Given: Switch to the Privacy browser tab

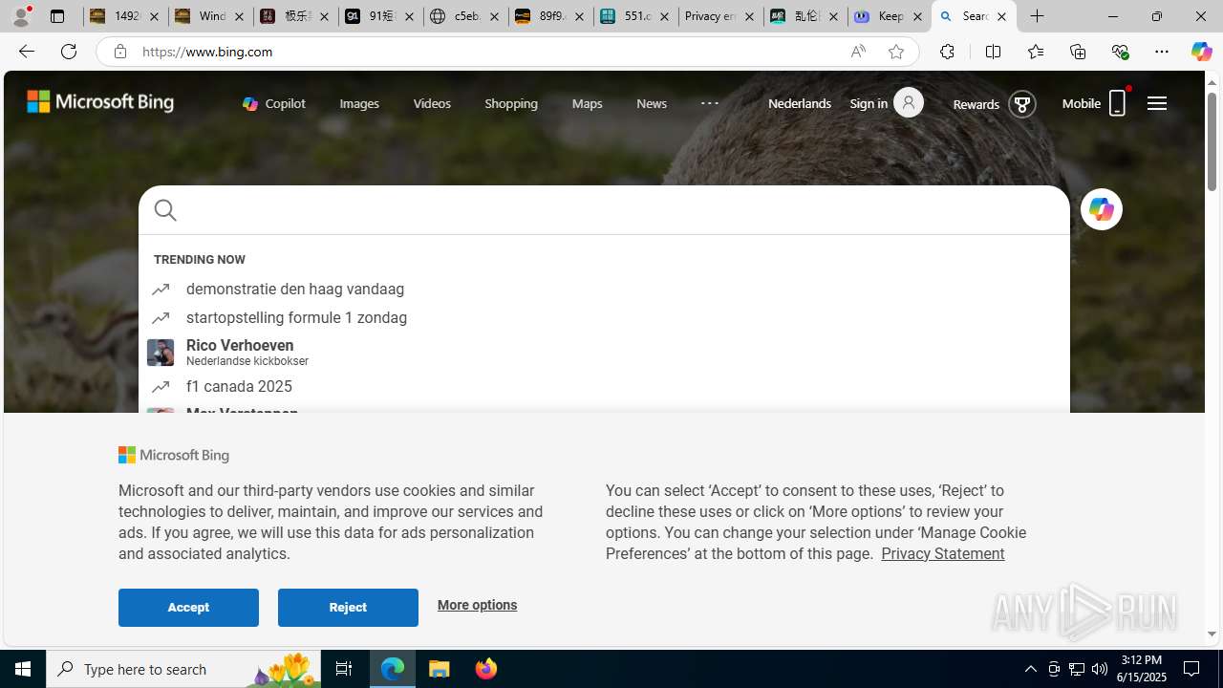Looking at the screenshot, I should [x=720, y=16].
